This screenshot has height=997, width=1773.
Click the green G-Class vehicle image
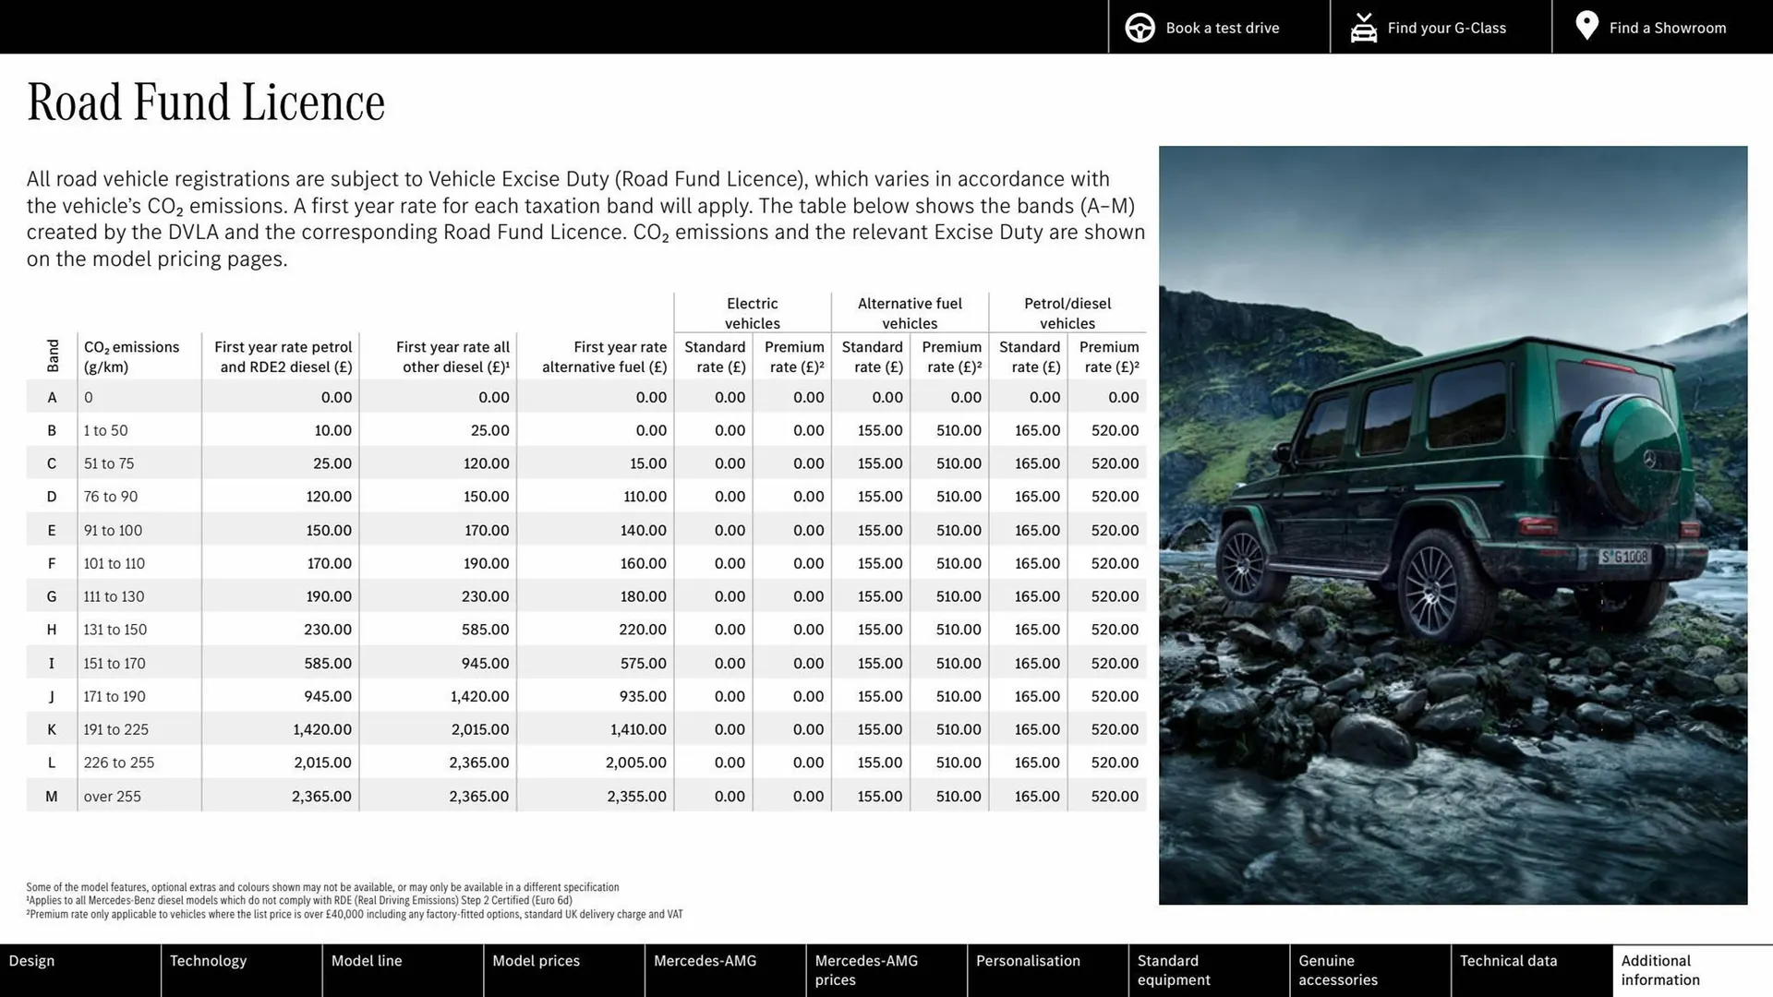1454,526
